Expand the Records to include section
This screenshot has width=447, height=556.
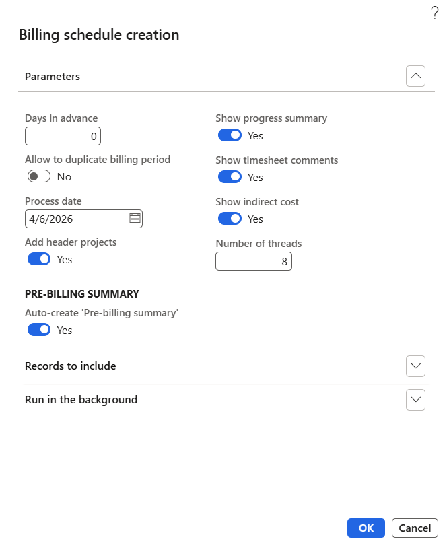[x=415, y=366]
